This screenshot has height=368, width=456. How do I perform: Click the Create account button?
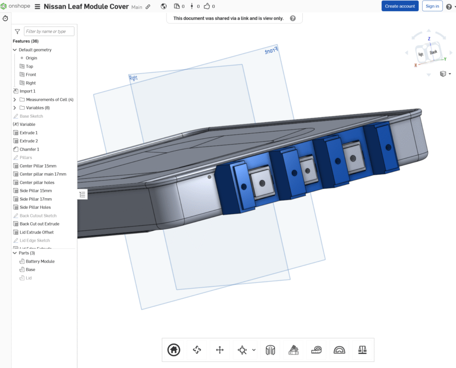click(x=399, y=6)
